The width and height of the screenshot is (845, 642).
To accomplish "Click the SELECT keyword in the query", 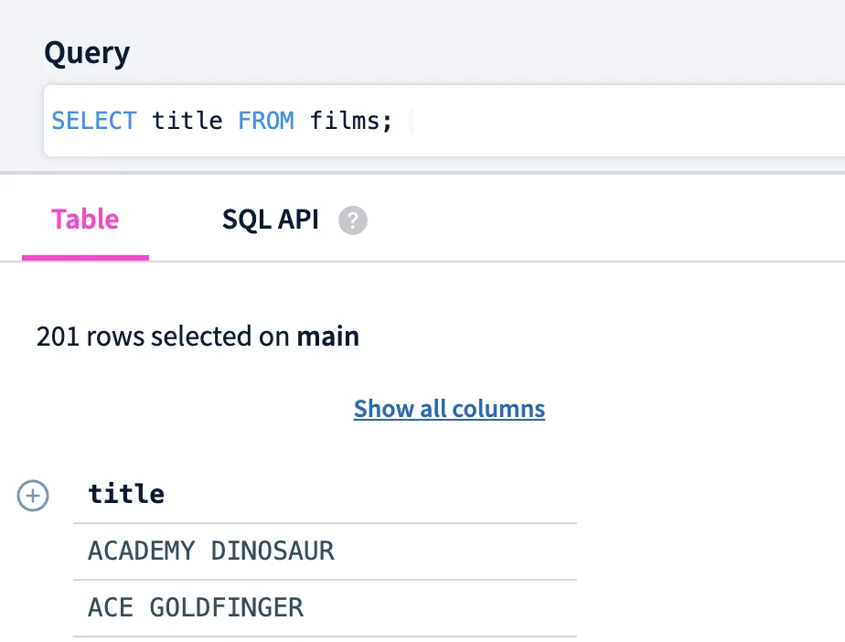I will pyautogui.click(x=94, y=120).
